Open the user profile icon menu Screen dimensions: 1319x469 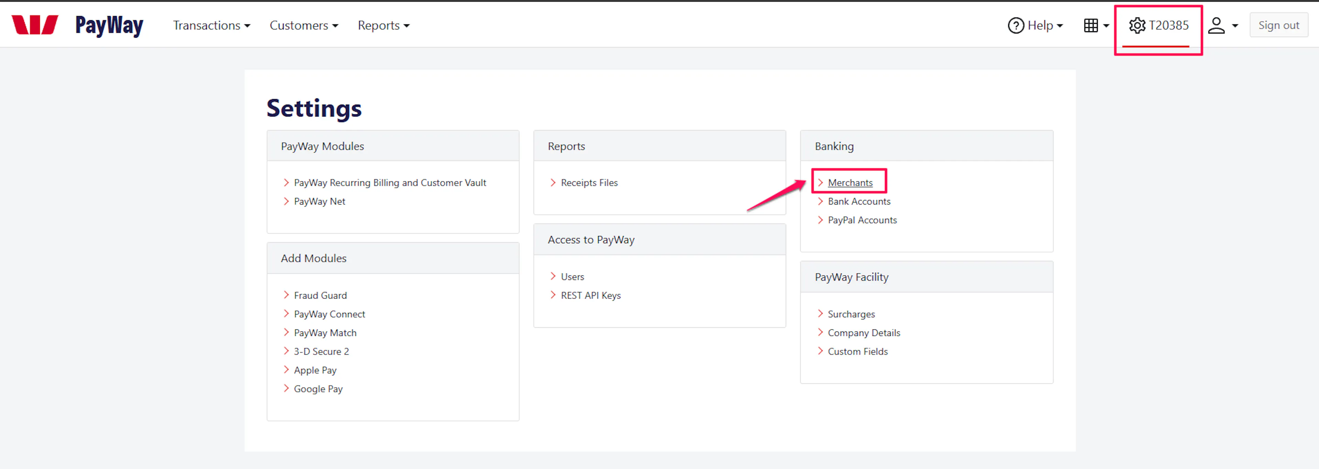pyautogui.click(x=1216, y=25)
